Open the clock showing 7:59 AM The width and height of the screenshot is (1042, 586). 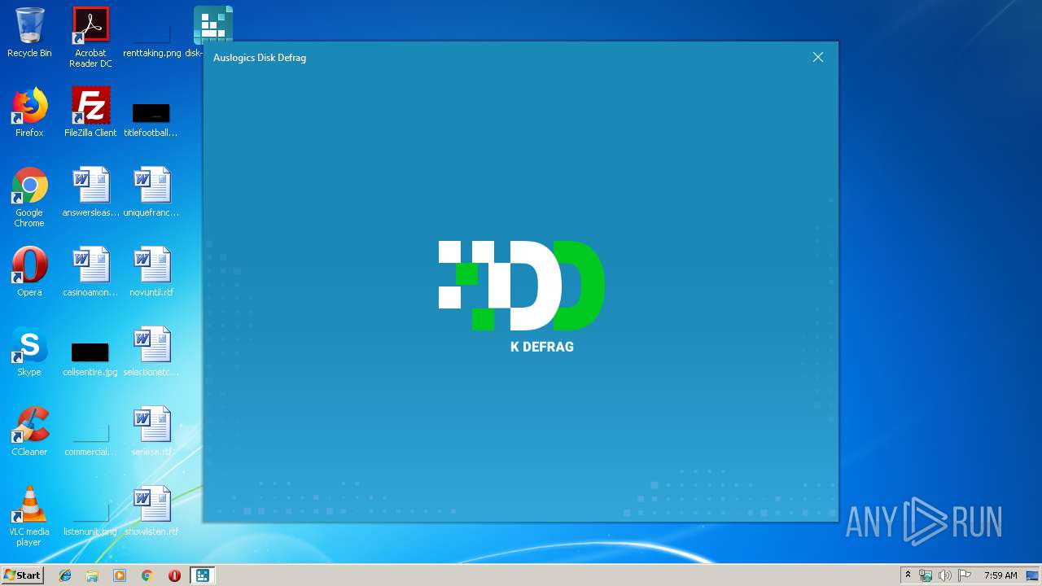[x=1000, y=575]
